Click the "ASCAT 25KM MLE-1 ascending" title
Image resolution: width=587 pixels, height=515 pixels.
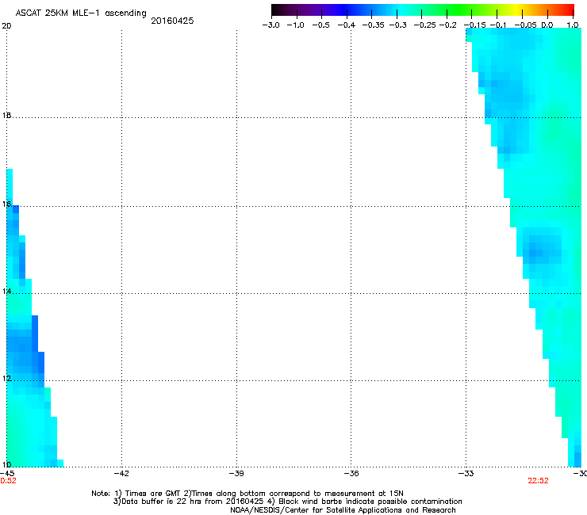81,13
